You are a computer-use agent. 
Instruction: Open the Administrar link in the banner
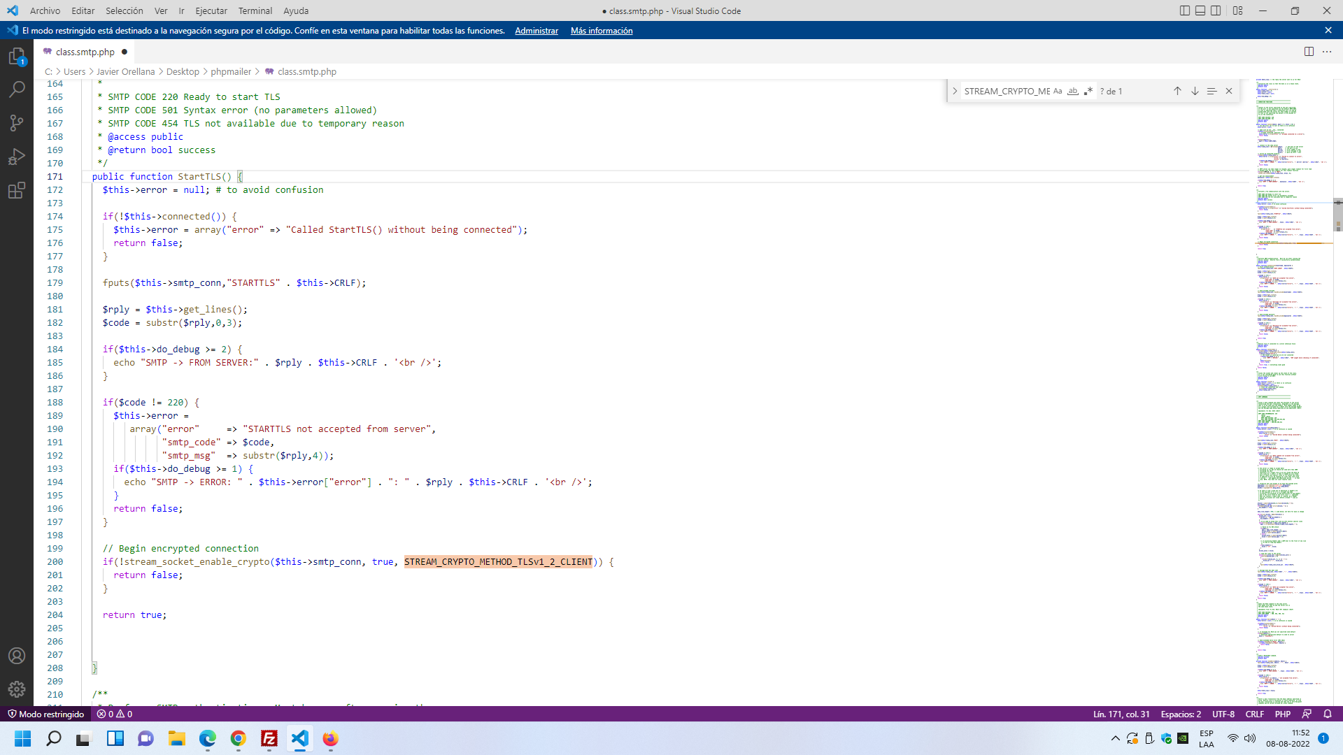pos(537,31)
